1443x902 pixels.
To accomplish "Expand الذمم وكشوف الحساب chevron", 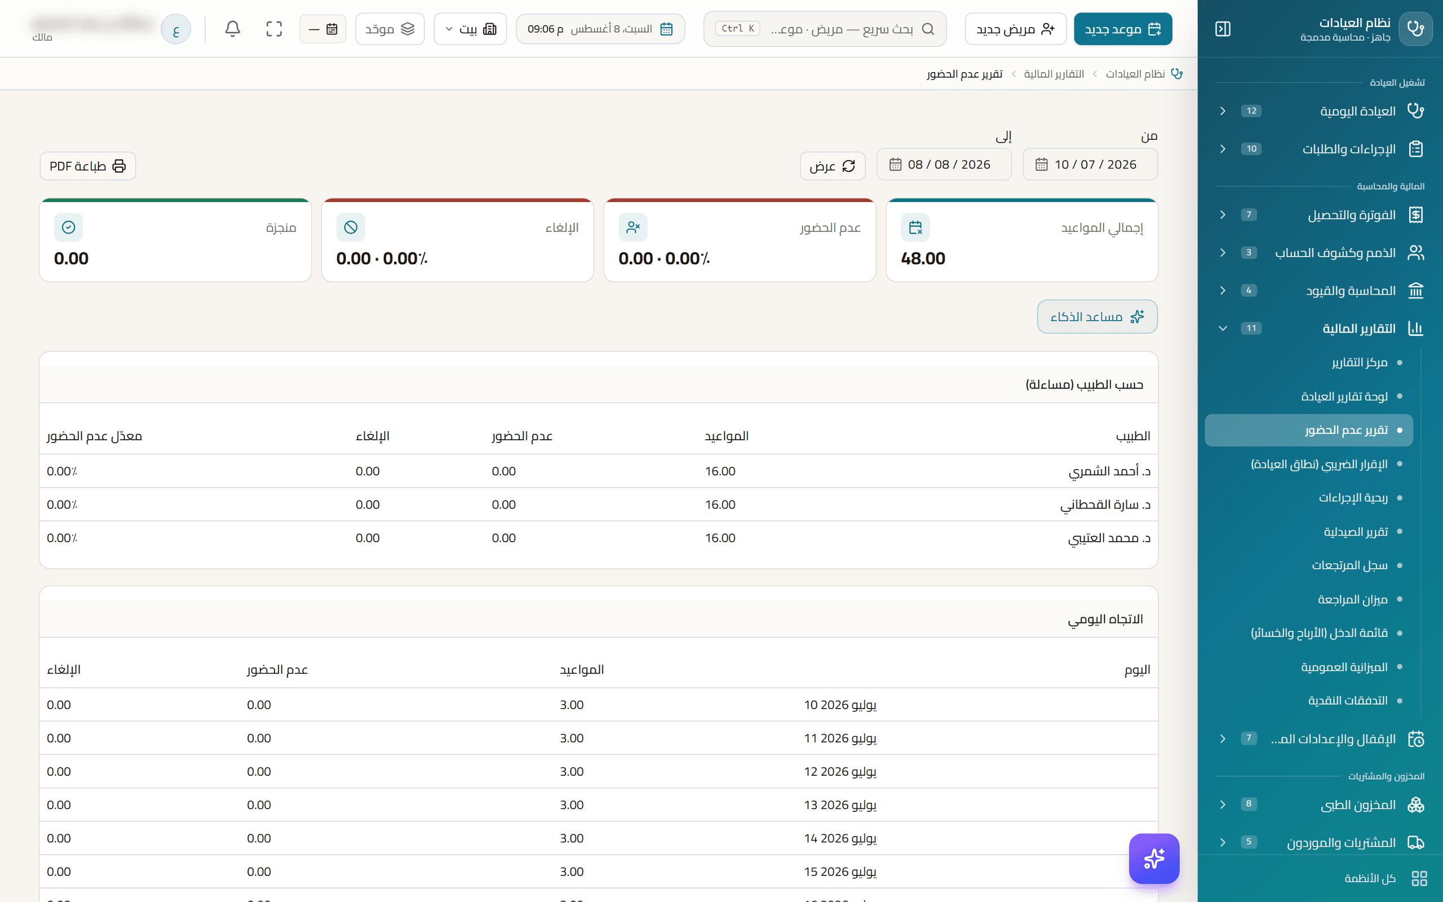I will pyautogui.click(x=1223, y=253).
